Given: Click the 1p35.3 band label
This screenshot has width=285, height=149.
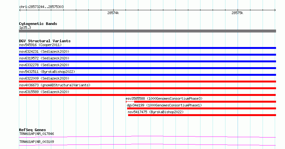Looking at the screenshot, I should coord(25,27).
